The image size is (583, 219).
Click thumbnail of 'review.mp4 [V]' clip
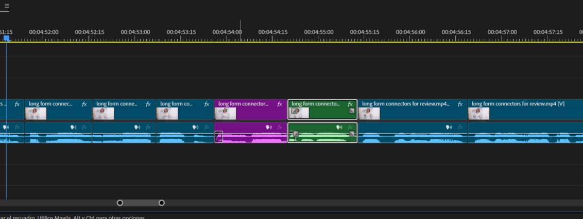click(x=479, y=114)
